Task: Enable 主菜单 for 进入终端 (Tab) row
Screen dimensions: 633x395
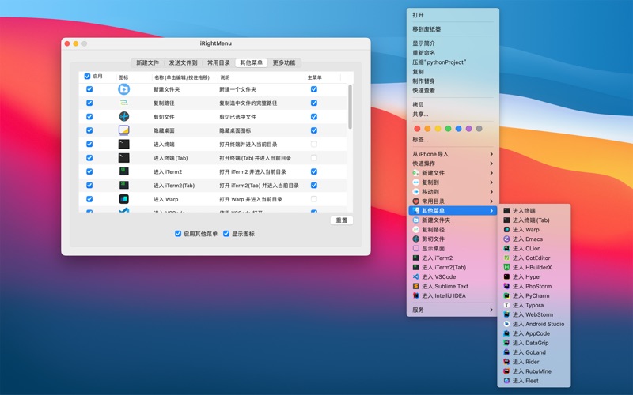Action: pyautogui.click(x=314, y=157)
